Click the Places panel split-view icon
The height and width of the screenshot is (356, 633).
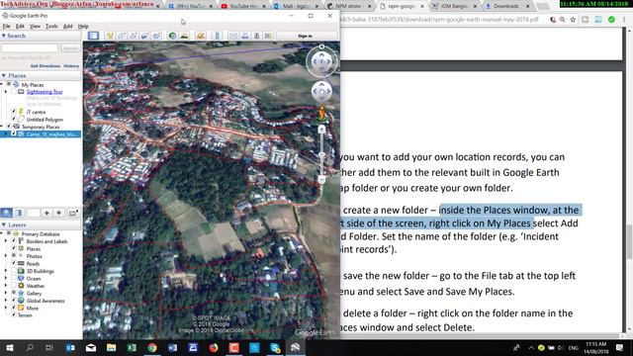click(x=19, y=213)
